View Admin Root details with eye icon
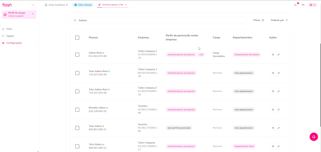 (x=273, y=55)
